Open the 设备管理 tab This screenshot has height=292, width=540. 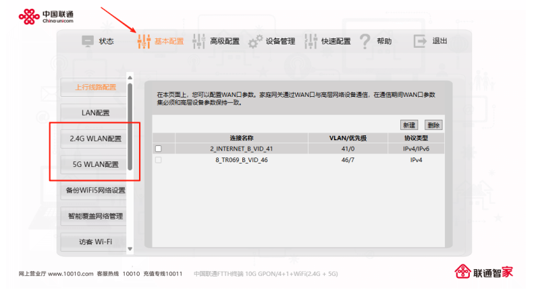pos(280,41)
